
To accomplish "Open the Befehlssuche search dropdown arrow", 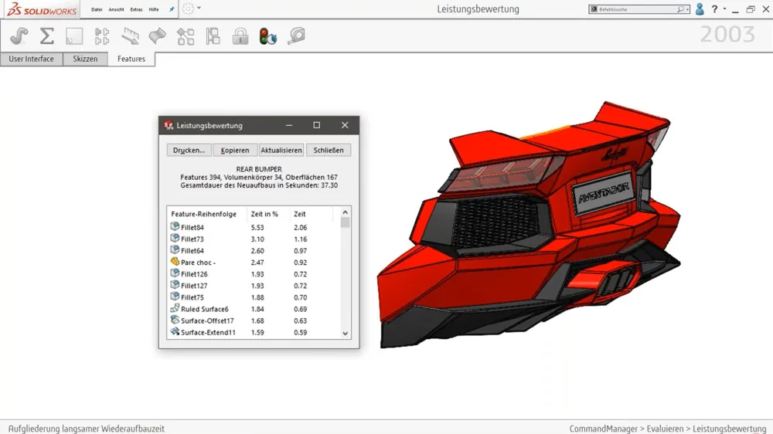I will click(687, 9).
